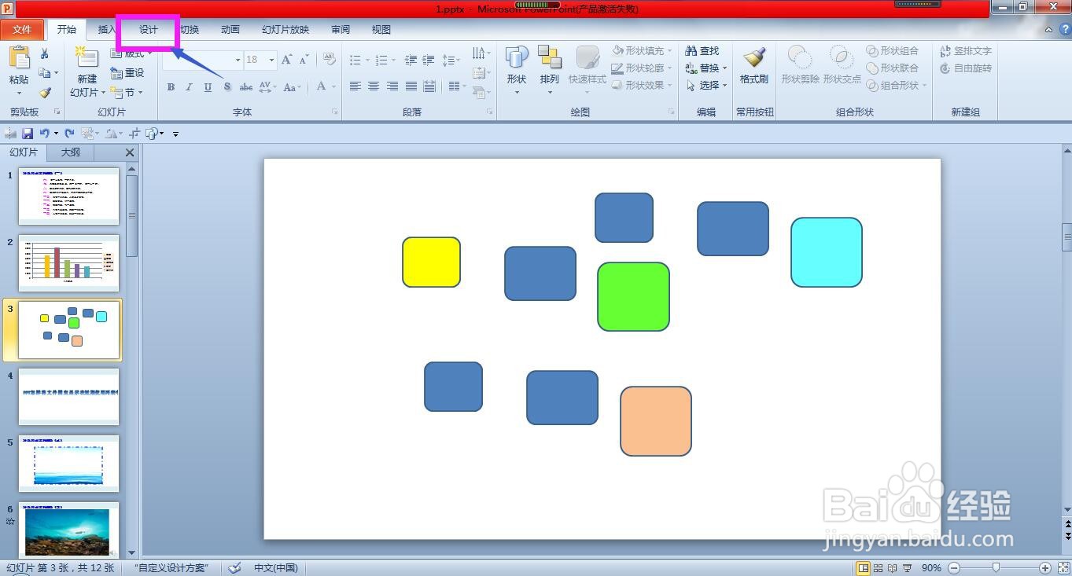Decrease list indent level

pyautogui.click(x=411, y=61)
